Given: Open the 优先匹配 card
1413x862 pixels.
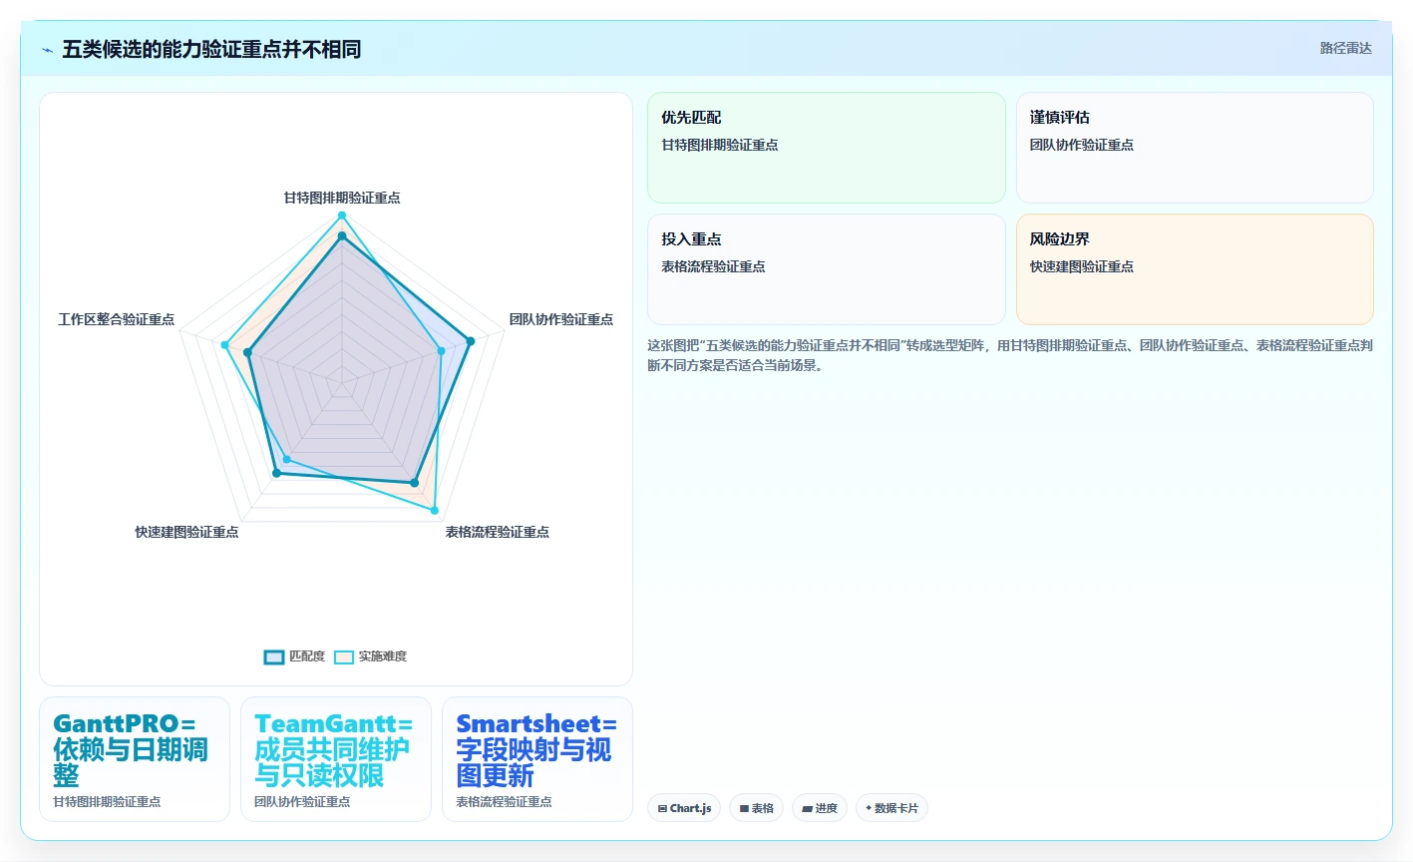Looking at the screenshot, I should click(827, 148).
